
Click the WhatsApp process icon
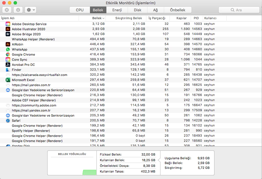click(x=8, y=49)
